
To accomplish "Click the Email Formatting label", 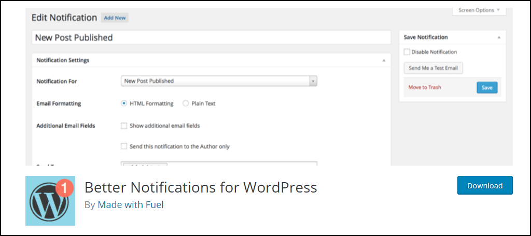I will point(59,104).
